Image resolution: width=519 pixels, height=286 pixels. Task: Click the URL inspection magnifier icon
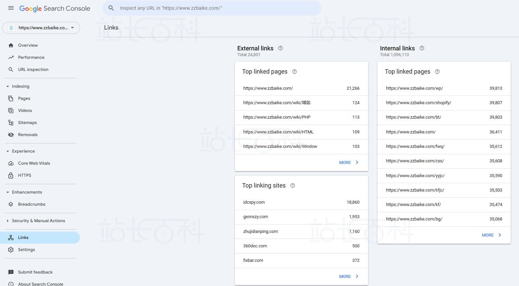coord(11,70)
